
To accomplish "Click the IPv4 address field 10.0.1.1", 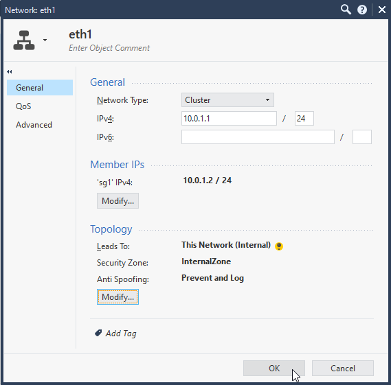I will click(x=229, y=119).
